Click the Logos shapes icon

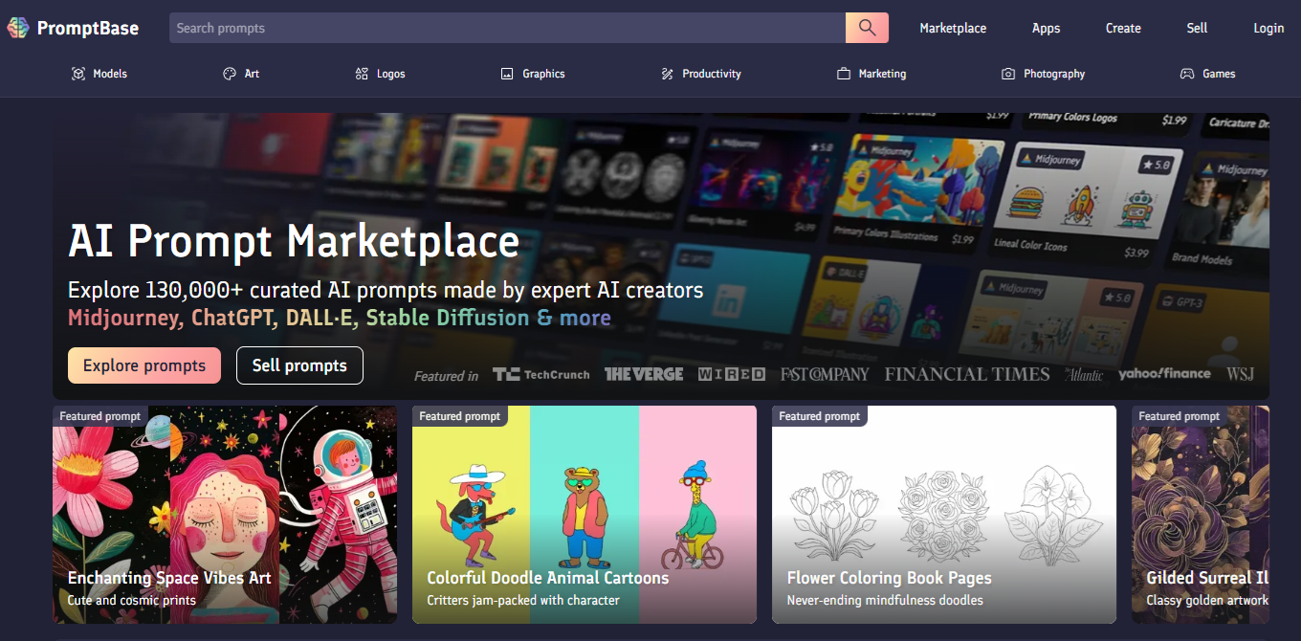pos(362,74)
